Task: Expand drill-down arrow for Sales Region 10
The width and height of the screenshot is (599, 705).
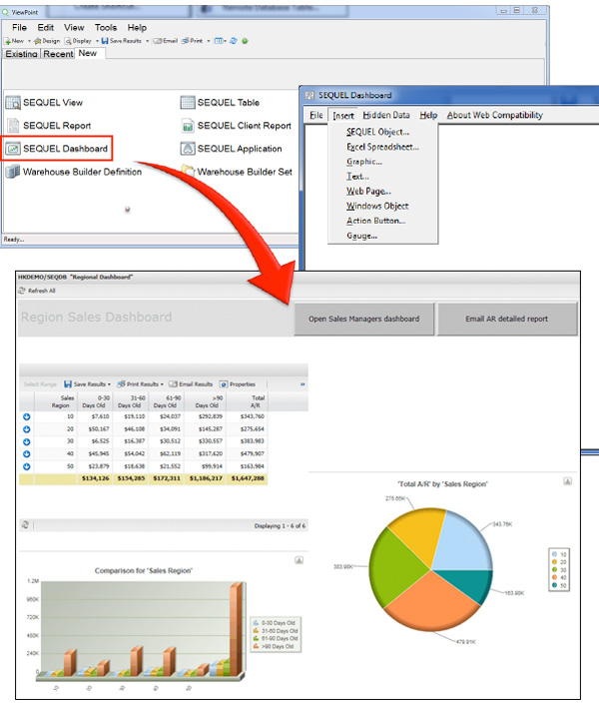Action: click(x=27, y=416)
